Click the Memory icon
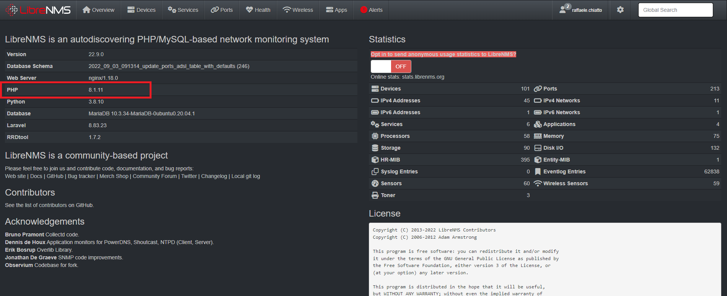This screenshot has width=727, height=296. coord(538,136)
